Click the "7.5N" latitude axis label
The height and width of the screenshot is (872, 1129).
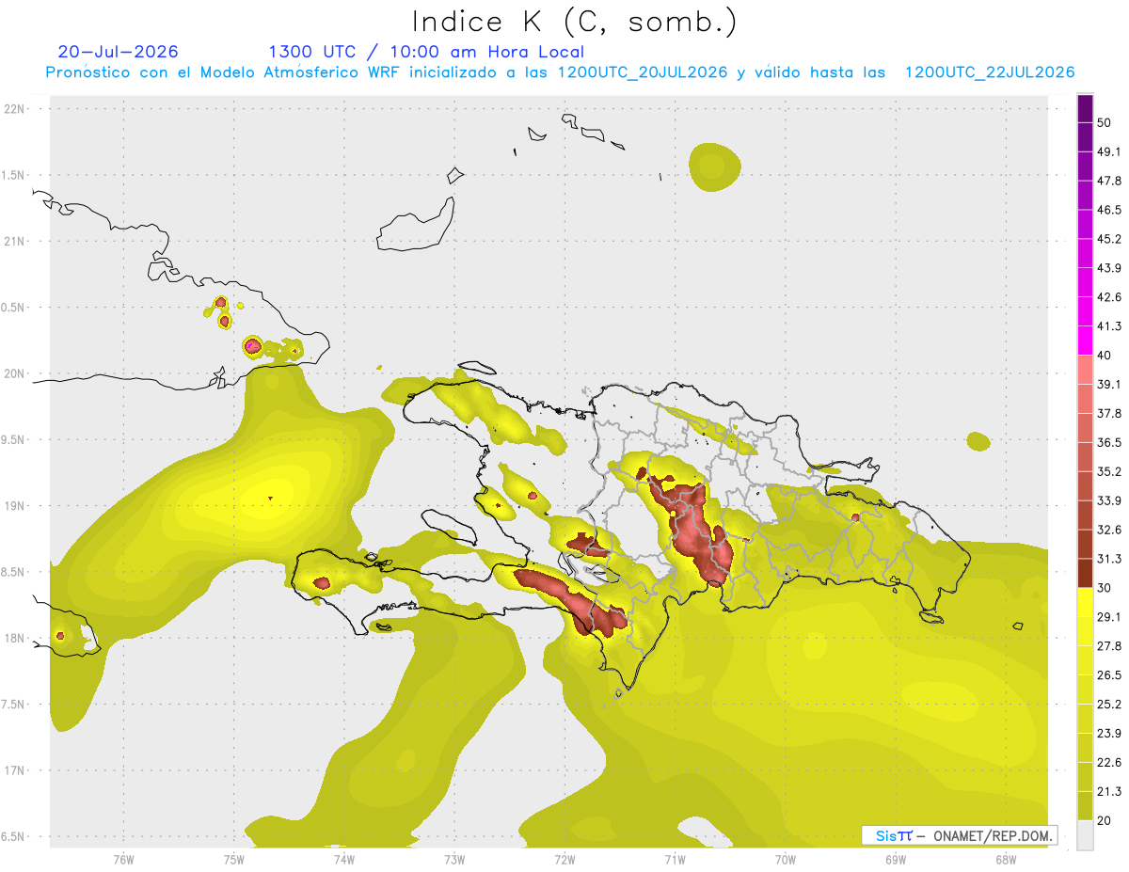click(x=14, y=704)
